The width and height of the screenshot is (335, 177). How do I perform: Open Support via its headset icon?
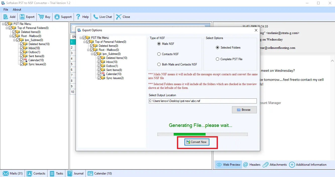pos(57,17)
